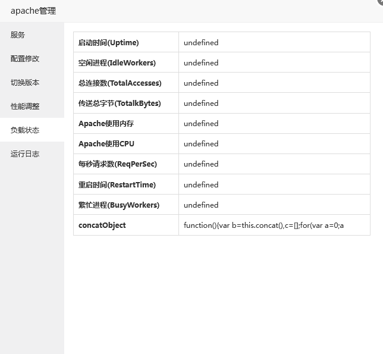Click the undefined value for ReqPerSec

pos(201,164)
